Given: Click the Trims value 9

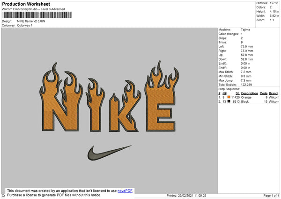Looking at the screenshot, I should [242, 42].
